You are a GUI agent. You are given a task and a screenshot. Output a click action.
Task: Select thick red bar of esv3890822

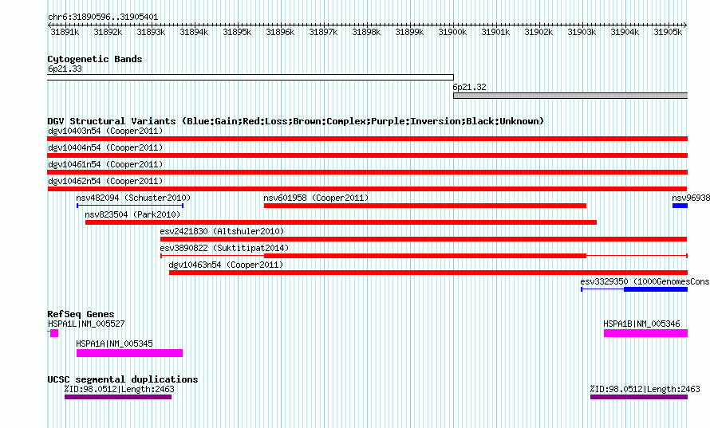point(425,256)
